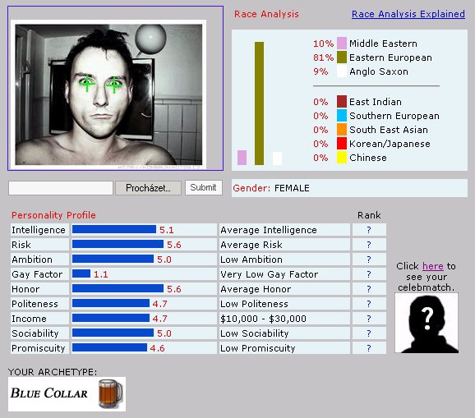
Task: Follow the 'here' celebmatch link
Action: tap(432, 266)
